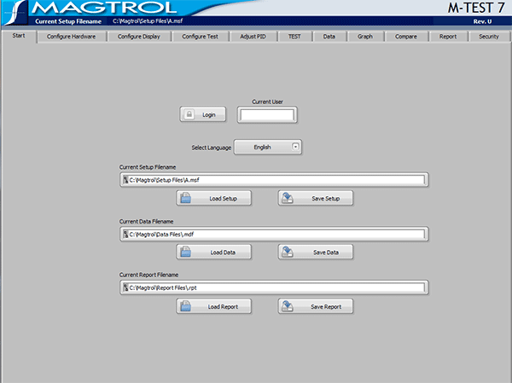
Task: Switch to the Data tab
Action: tap(329, 36)
